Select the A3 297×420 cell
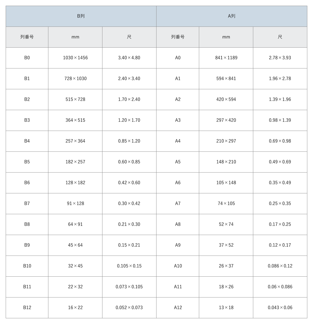Viewport: 313px width, 324px height. click(x=226, y=120)
